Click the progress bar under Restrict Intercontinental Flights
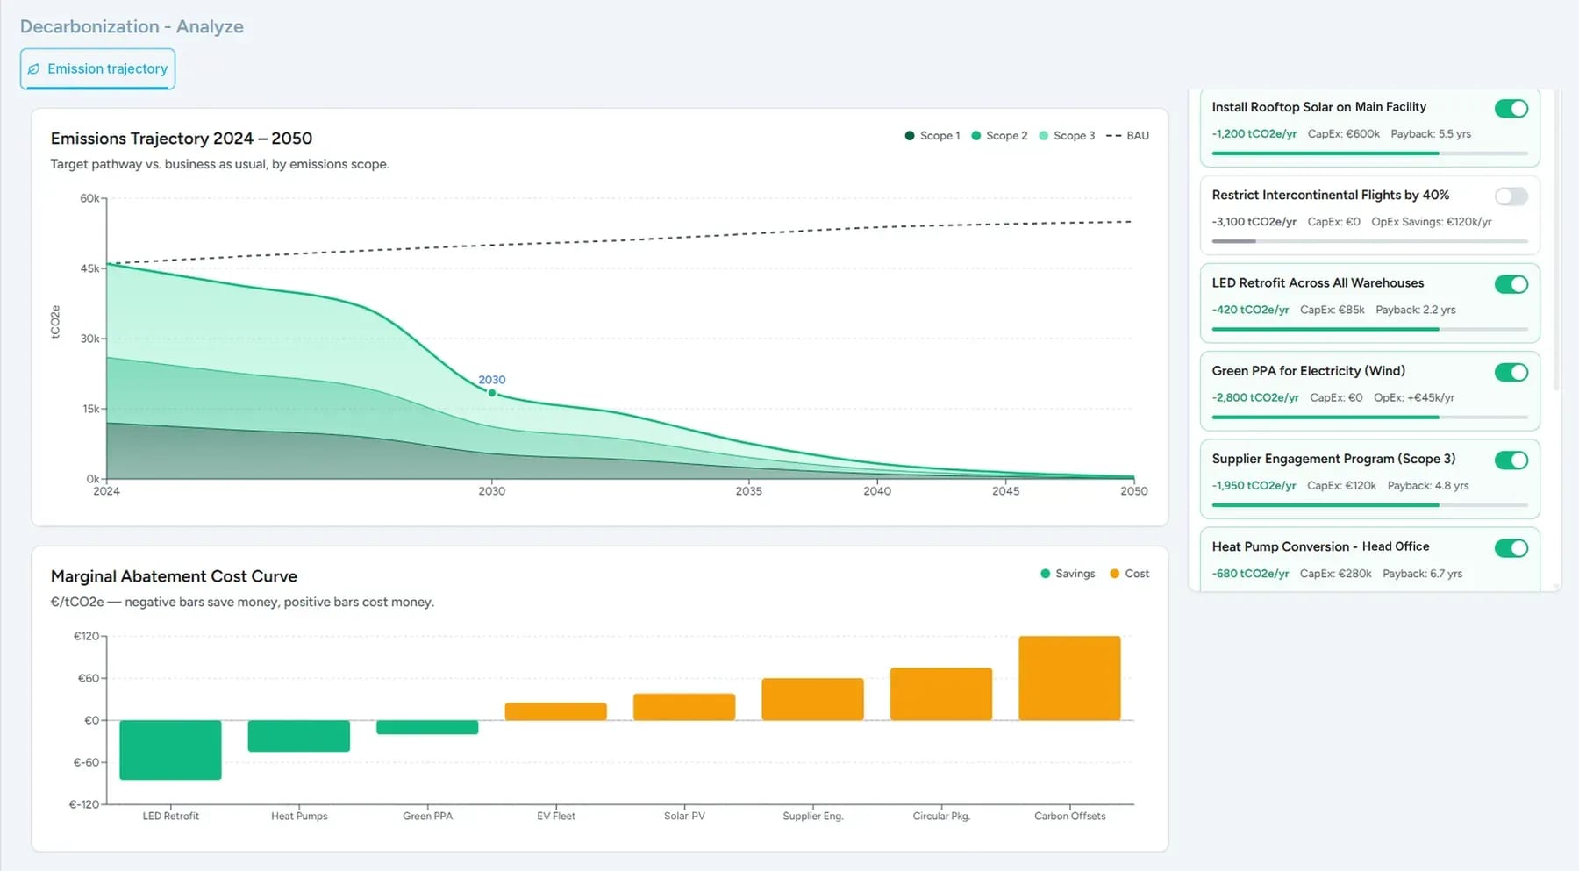 point(1369,241)
